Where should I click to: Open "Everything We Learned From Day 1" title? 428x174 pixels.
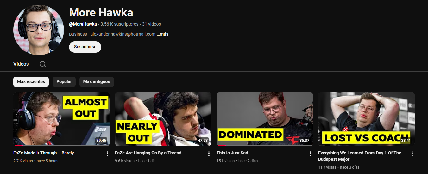point(360,156)
